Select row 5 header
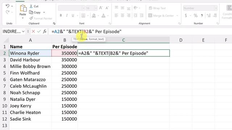This screenshot has width=232, height=130. point(5,73)
